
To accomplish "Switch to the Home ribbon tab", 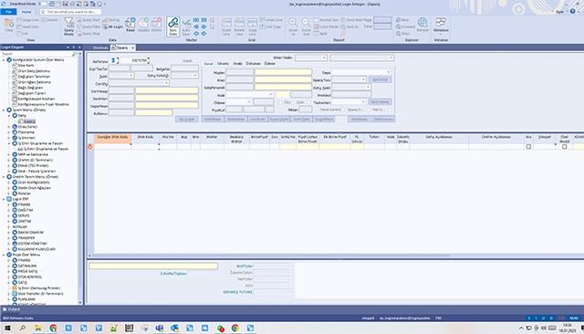I will coord(26,12).
